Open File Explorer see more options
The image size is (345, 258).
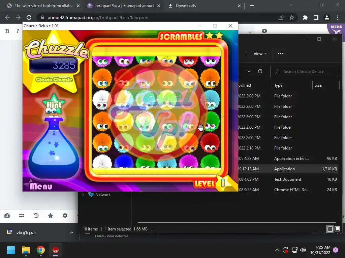281,53
